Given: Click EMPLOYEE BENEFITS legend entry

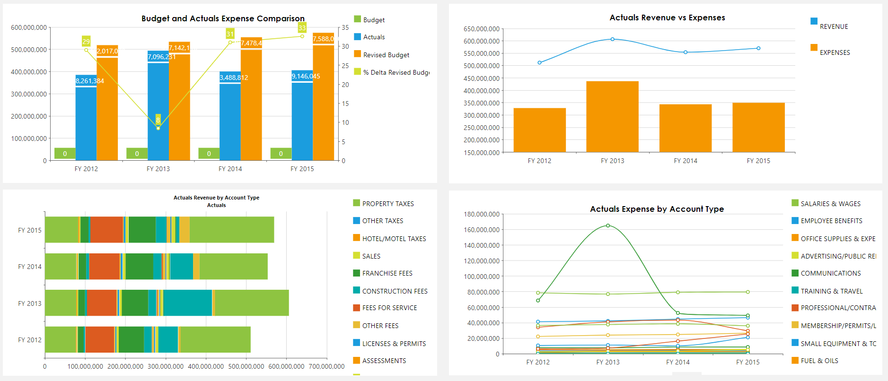Looking at the screenshot, I should pos(827,221).
